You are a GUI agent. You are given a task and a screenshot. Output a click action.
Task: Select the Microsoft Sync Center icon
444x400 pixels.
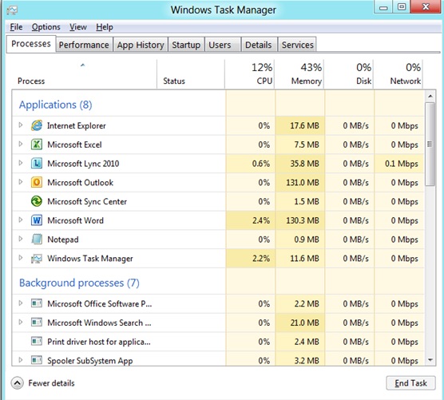pos(37,201)
